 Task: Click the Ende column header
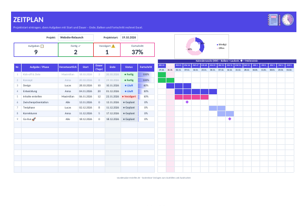(x=113, y=67)
